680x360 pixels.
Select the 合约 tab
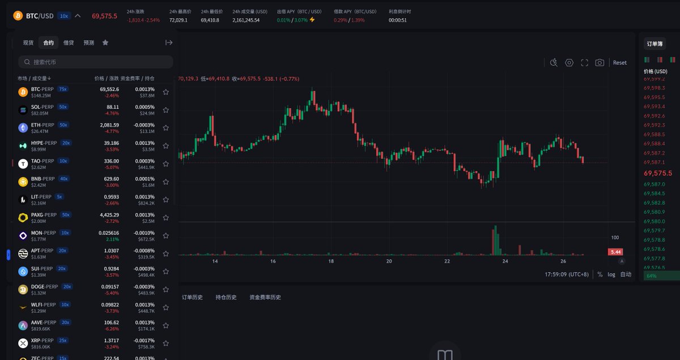49,43
